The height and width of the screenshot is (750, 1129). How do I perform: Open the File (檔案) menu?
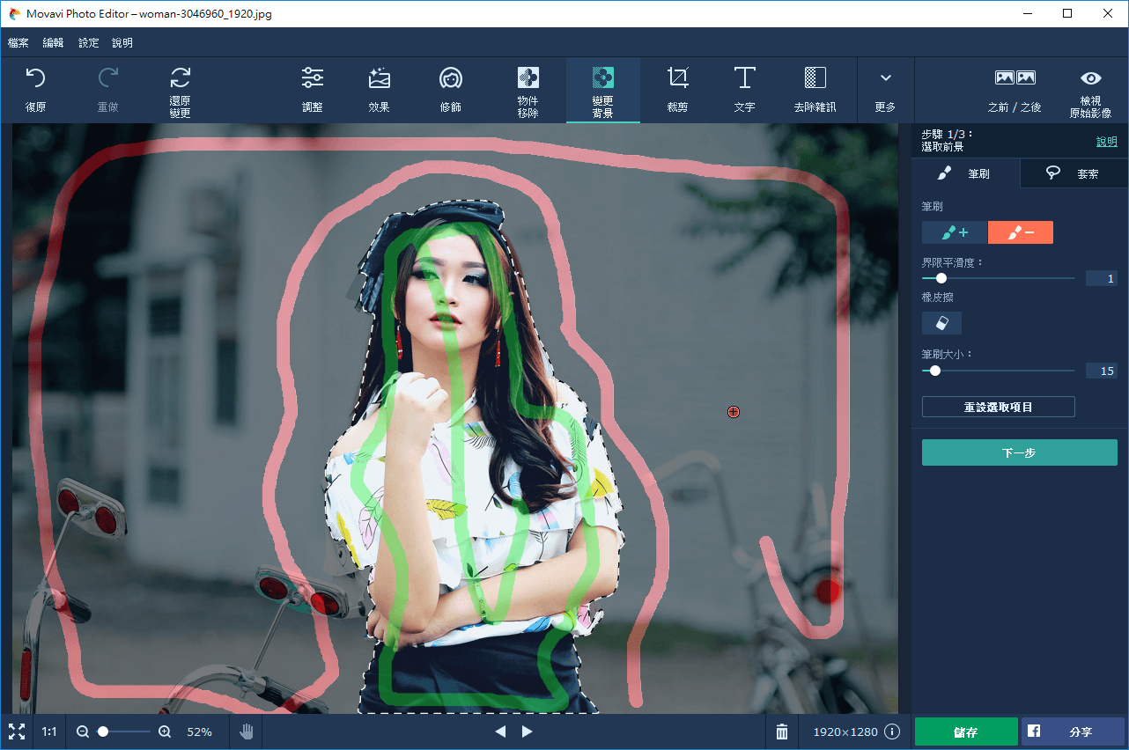point(18,43)
